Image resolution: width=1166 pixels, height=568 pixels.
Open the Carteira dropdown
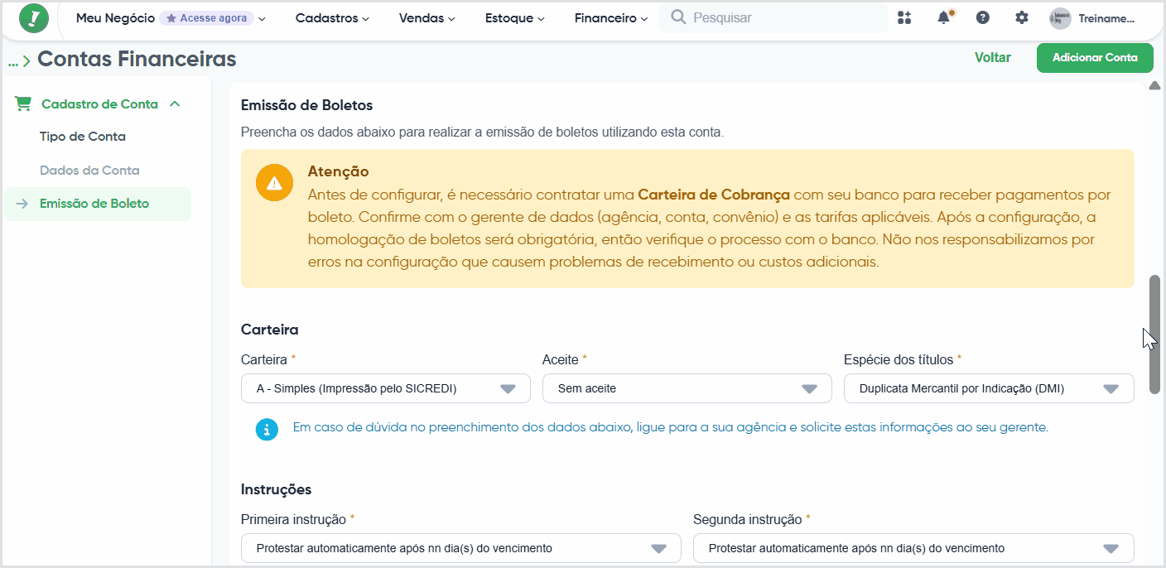[386, 388]
